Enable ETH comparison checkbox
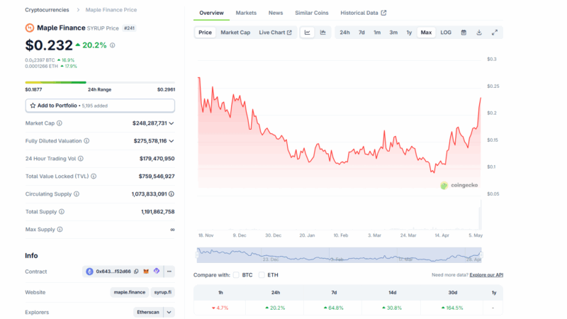Image resolution: width=567 pixels, height=319 pixels. tap(262, 275)
